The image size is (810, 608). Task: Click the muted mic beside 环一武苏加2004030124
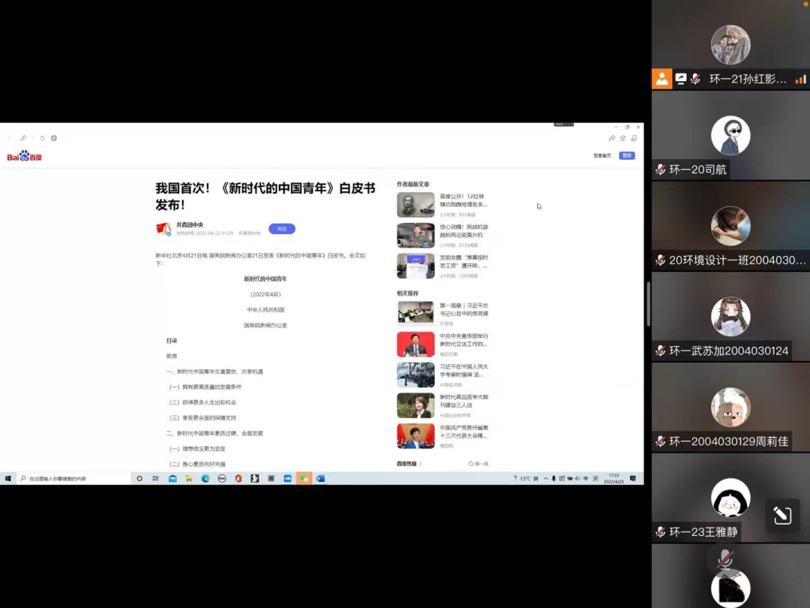click(660, 351)
